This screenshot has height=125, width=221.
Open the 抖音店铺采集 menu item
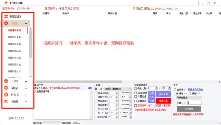(14, 51)
